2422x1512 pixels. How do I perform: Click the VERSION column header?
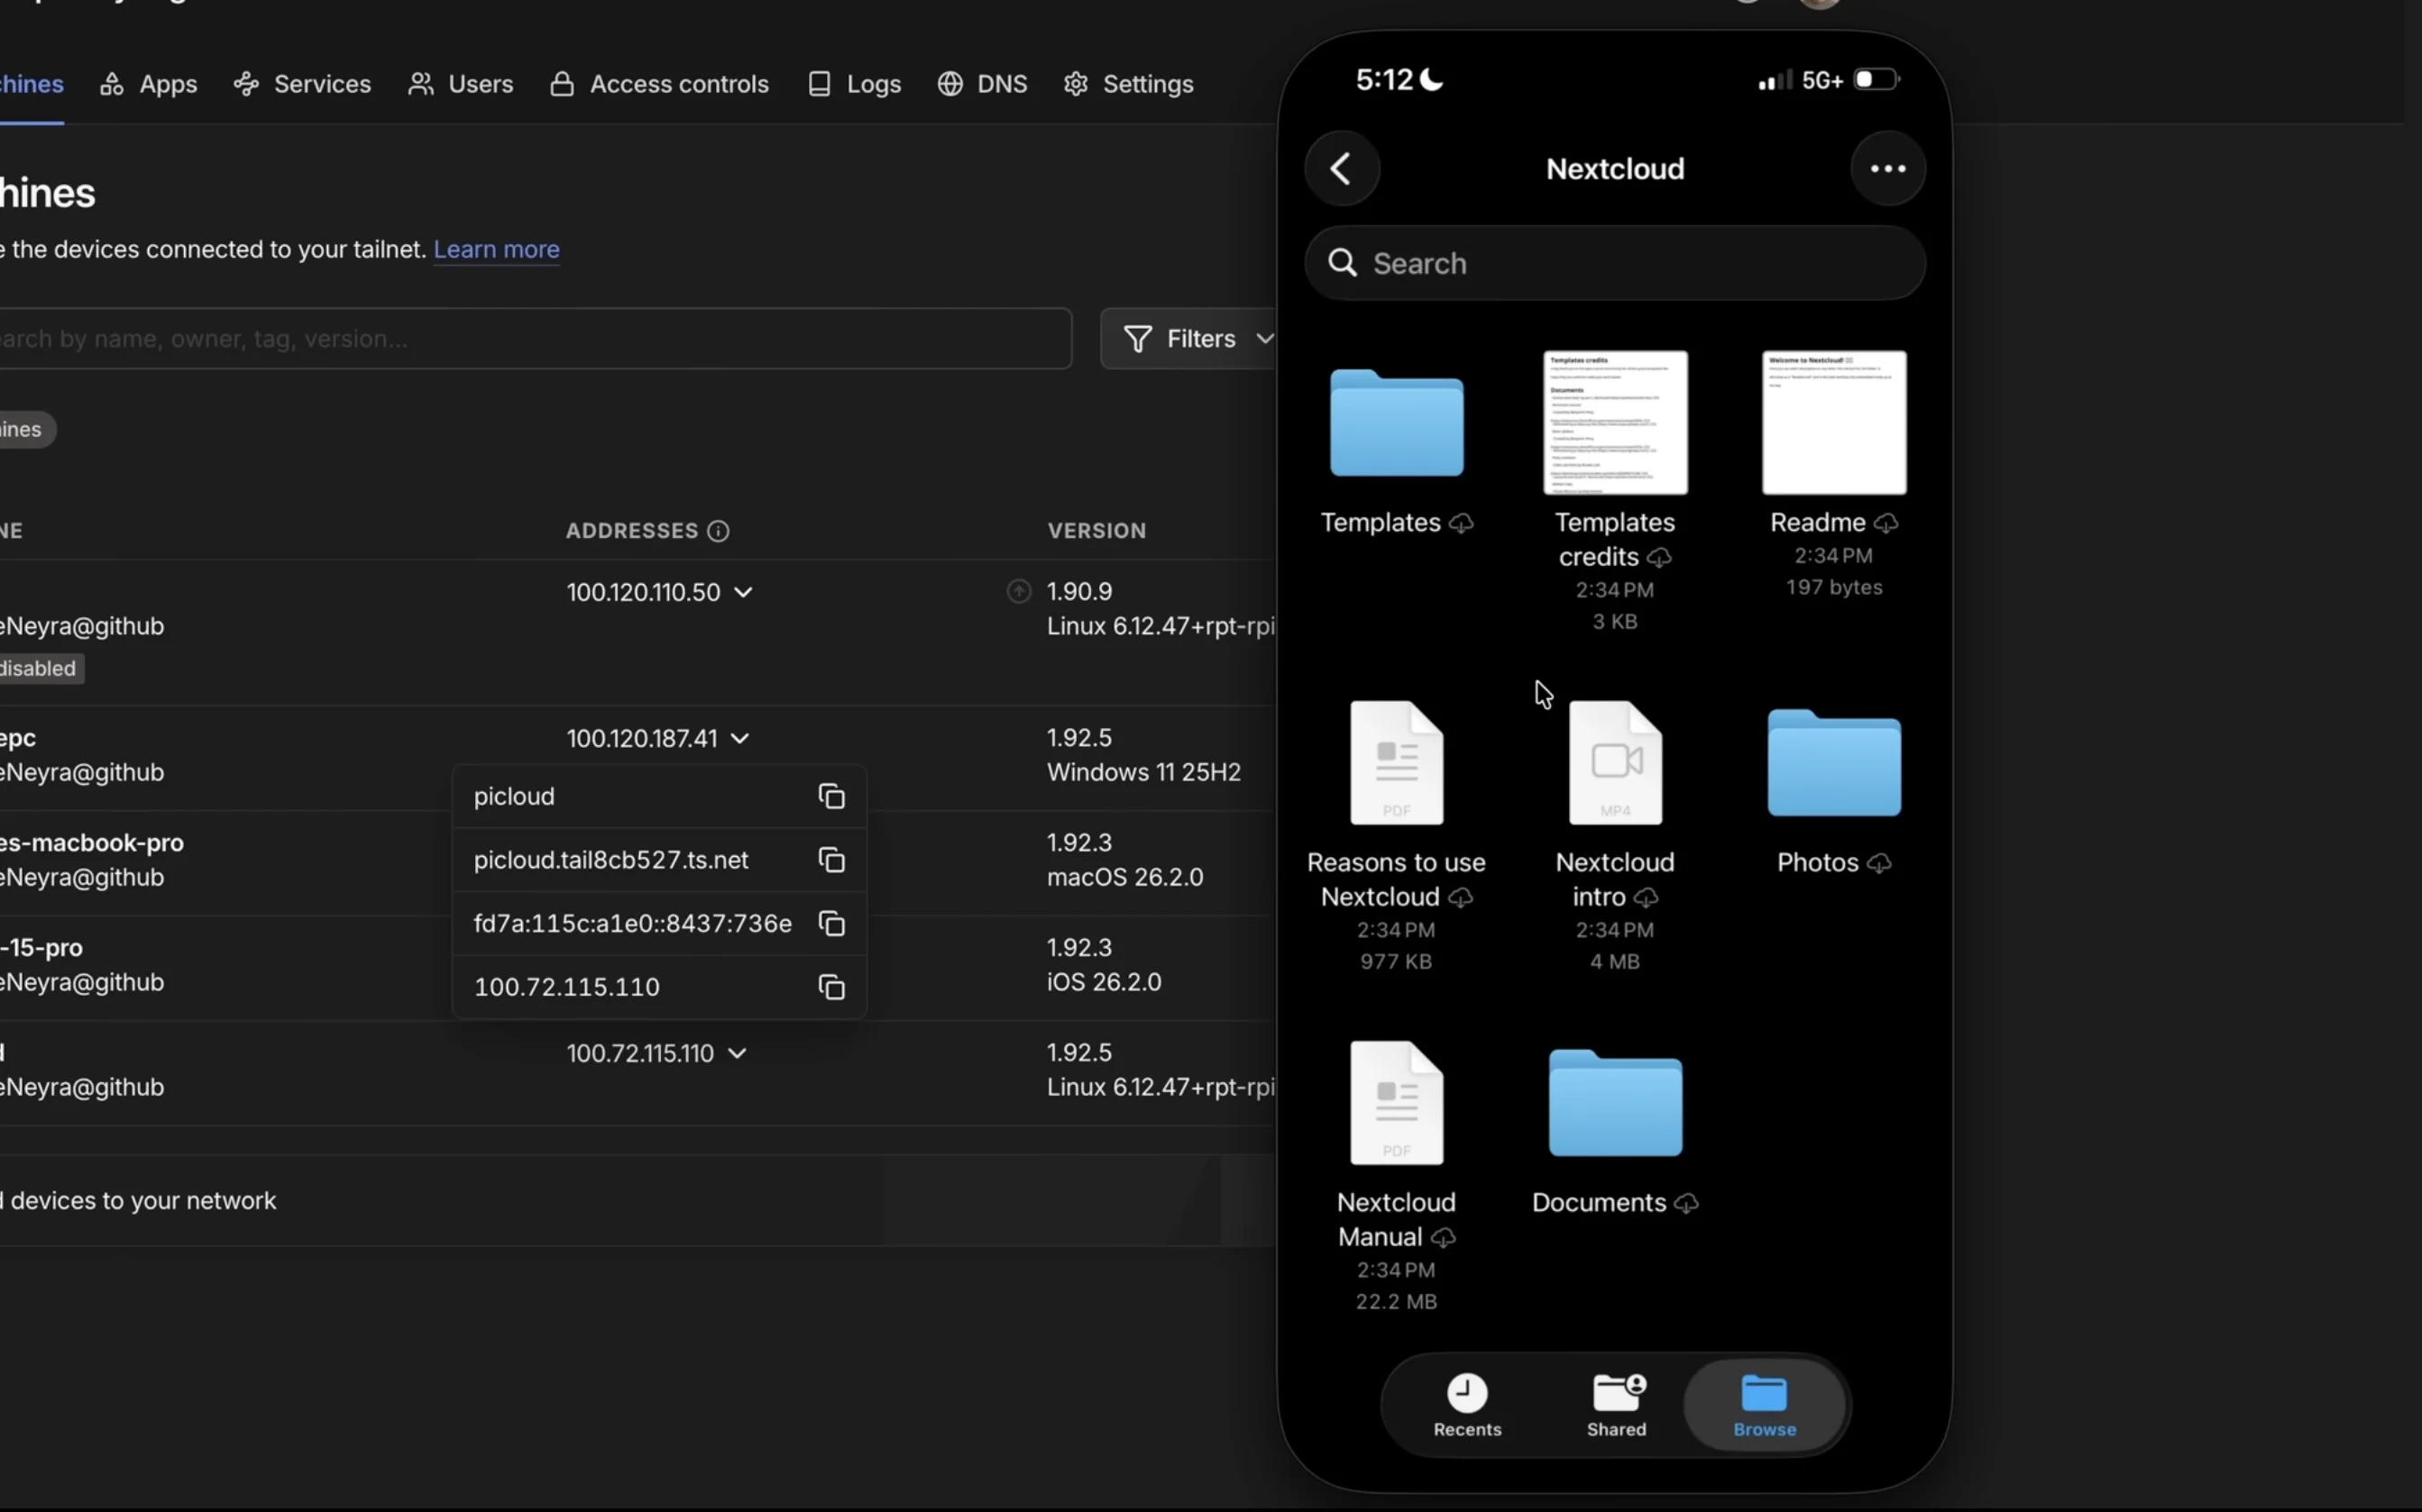[1096, 531]
